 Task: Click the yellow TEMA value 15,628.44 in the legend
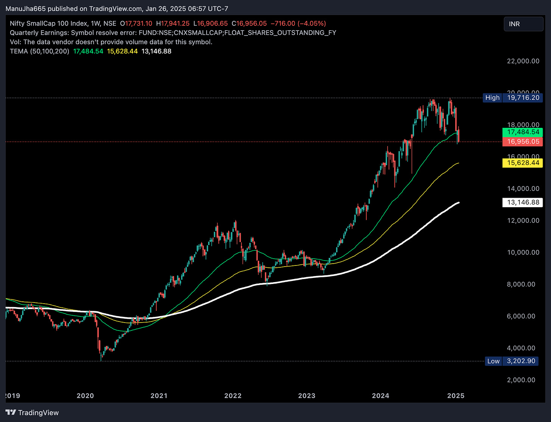point(123,51)
